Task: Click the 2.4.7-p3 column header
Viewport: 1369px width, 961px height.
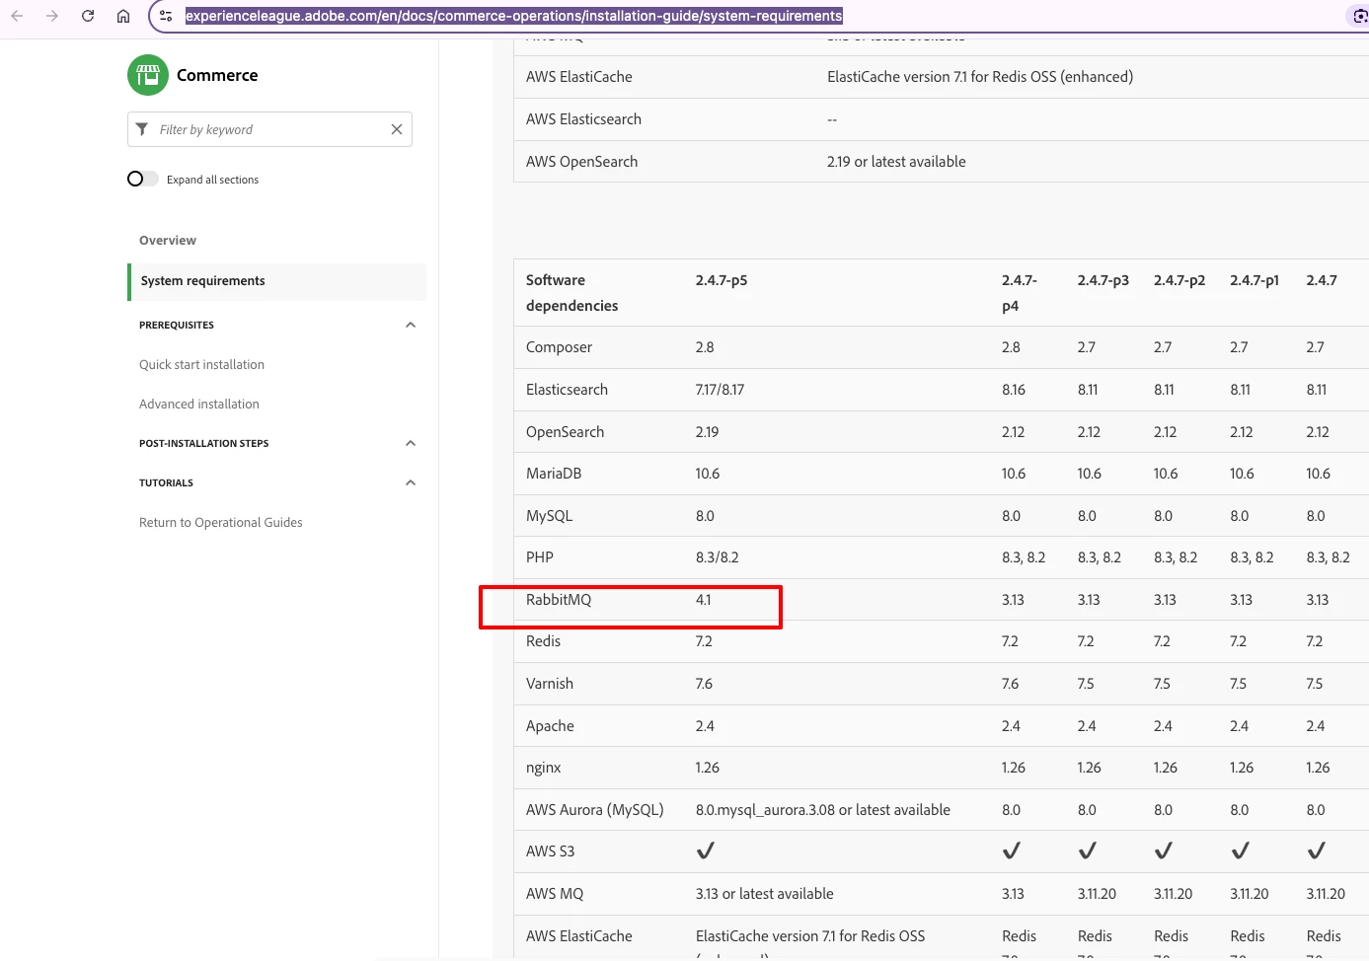Action: pos(1103,280)
